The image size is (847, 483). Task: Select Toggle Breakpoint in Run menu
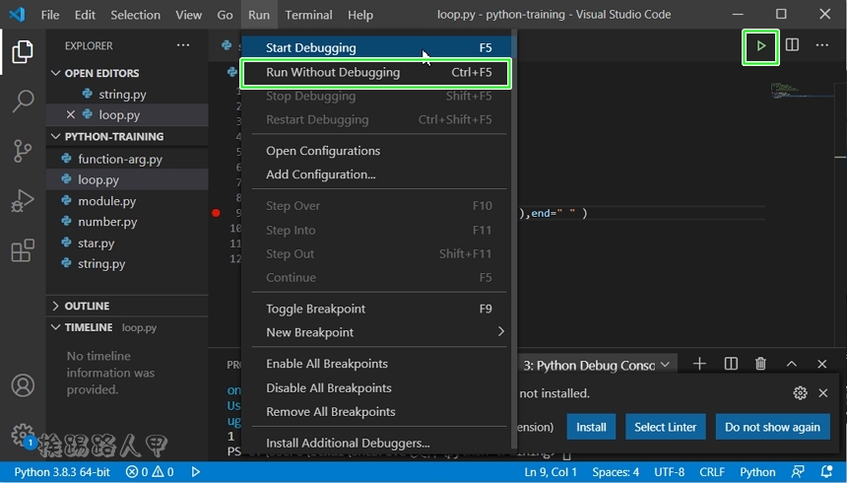[315, 309]
